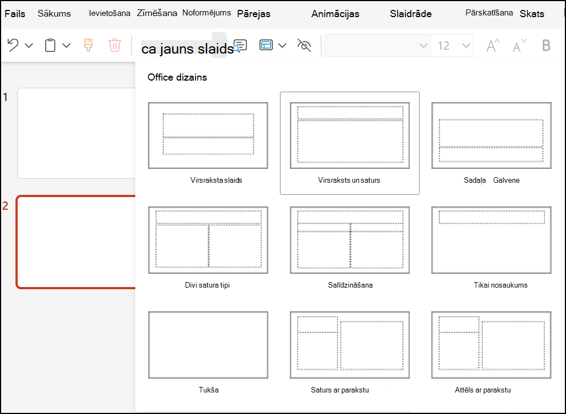566x414 pixels.
Task: Decrease font size with smaller A icon
Action: [520, 45]
